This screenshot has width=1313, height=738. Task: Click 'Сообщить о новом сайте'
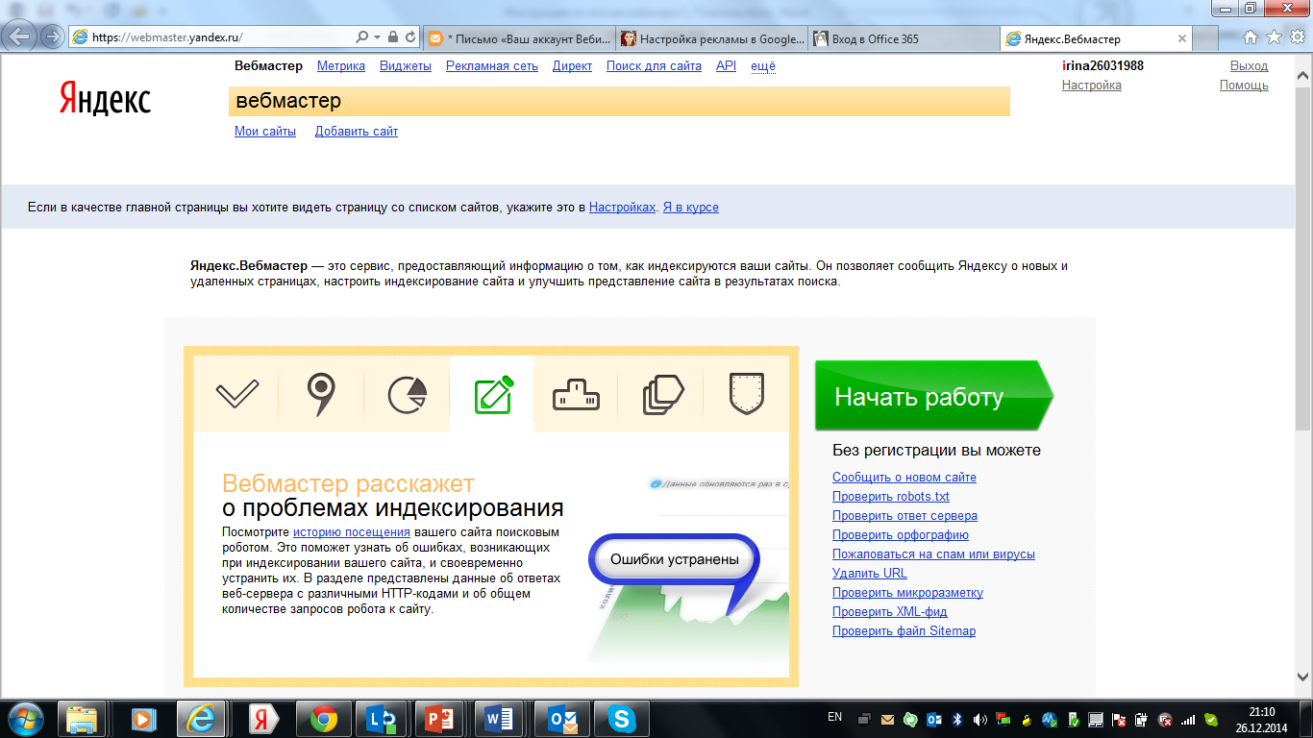(904, 478)
